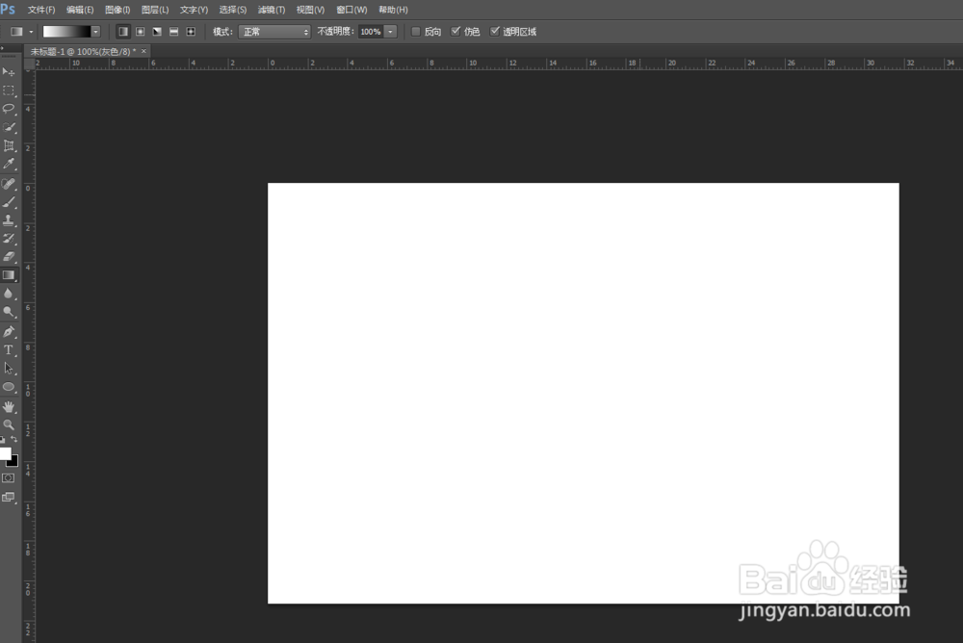Select the Dodge tool
This screenshot has width=963, height=643.
(9, 312)
